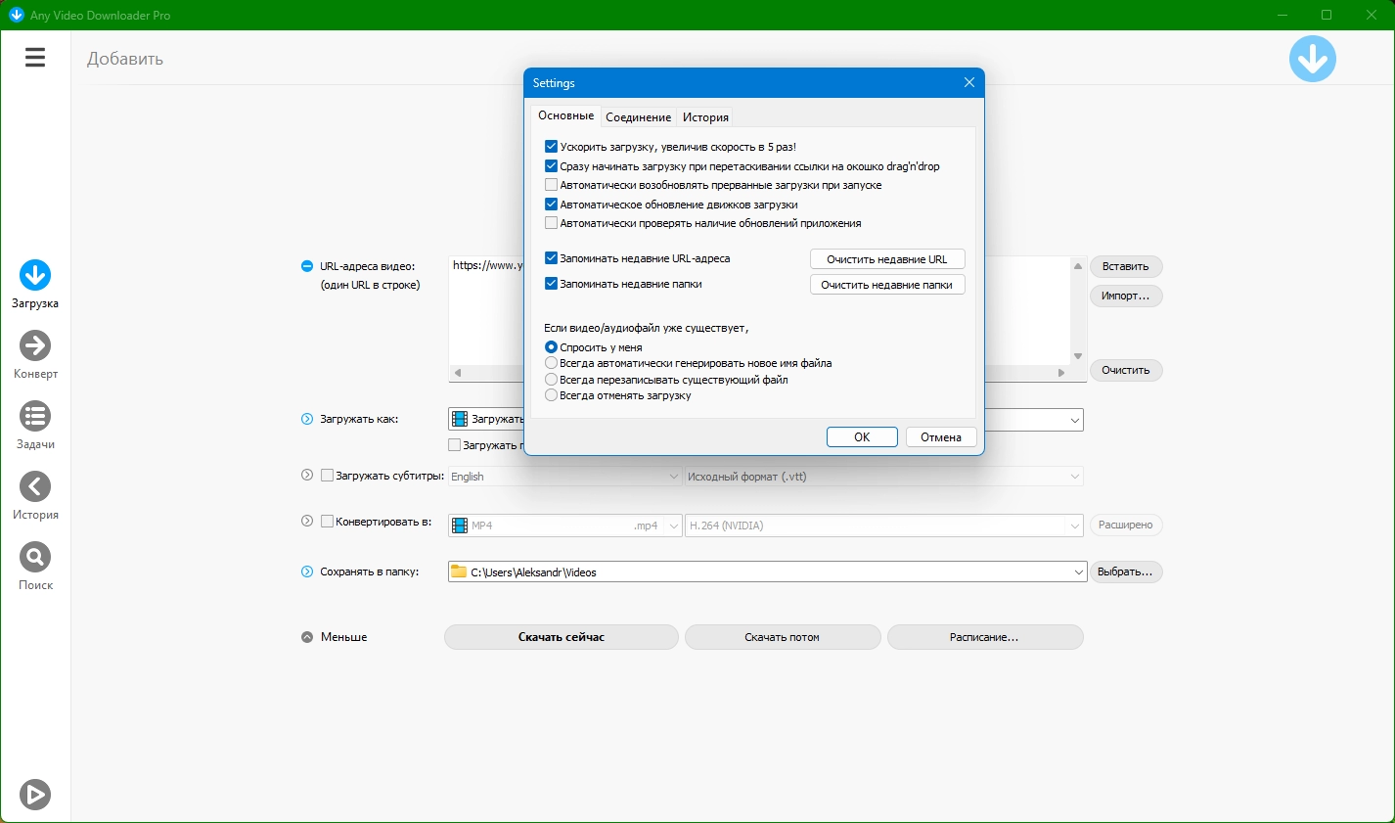Open the Загрузка section in sidebar
Screen dimensions: 1395x823
35,285
